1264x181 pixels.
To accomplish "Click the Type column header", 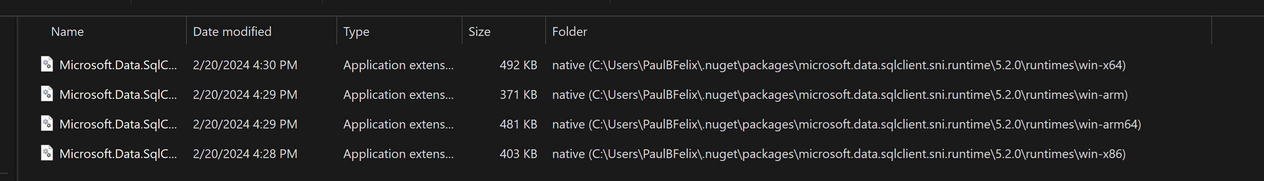I will pos(356,32).
